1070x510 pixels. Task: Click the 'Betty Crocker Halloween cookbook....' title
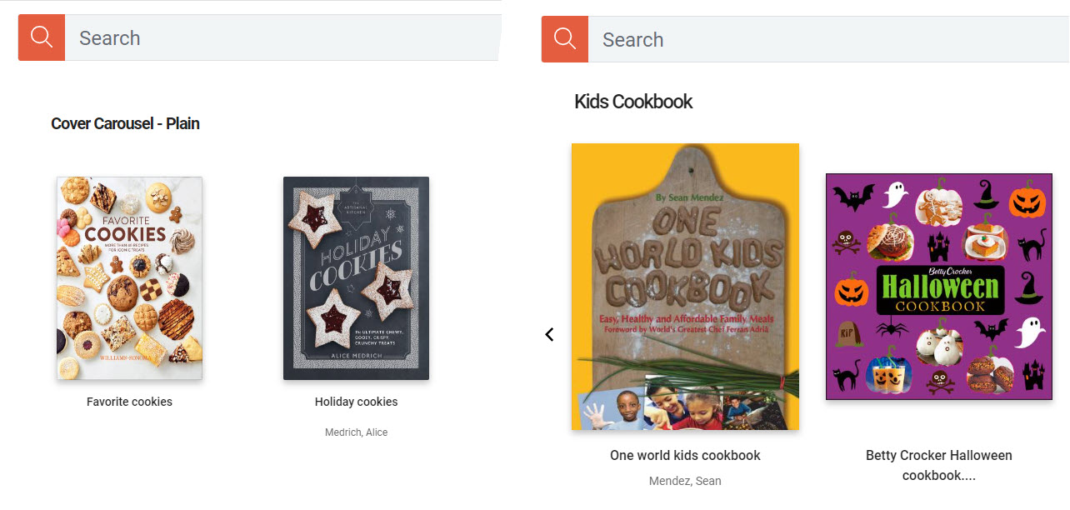[939, 466]
